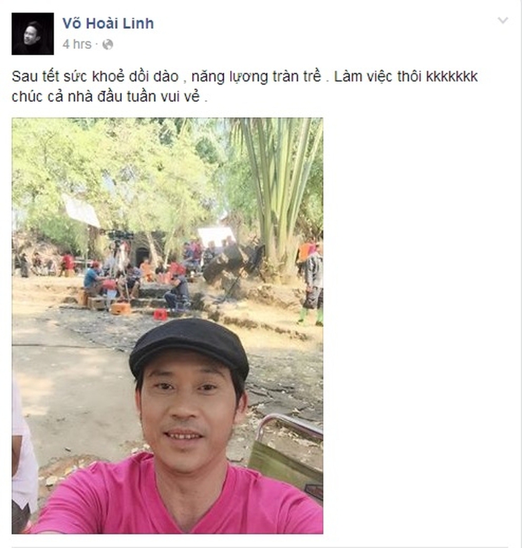Open Võ Hoài Linh's profile avatar
522x548 pixels.
tap(33, 33)
